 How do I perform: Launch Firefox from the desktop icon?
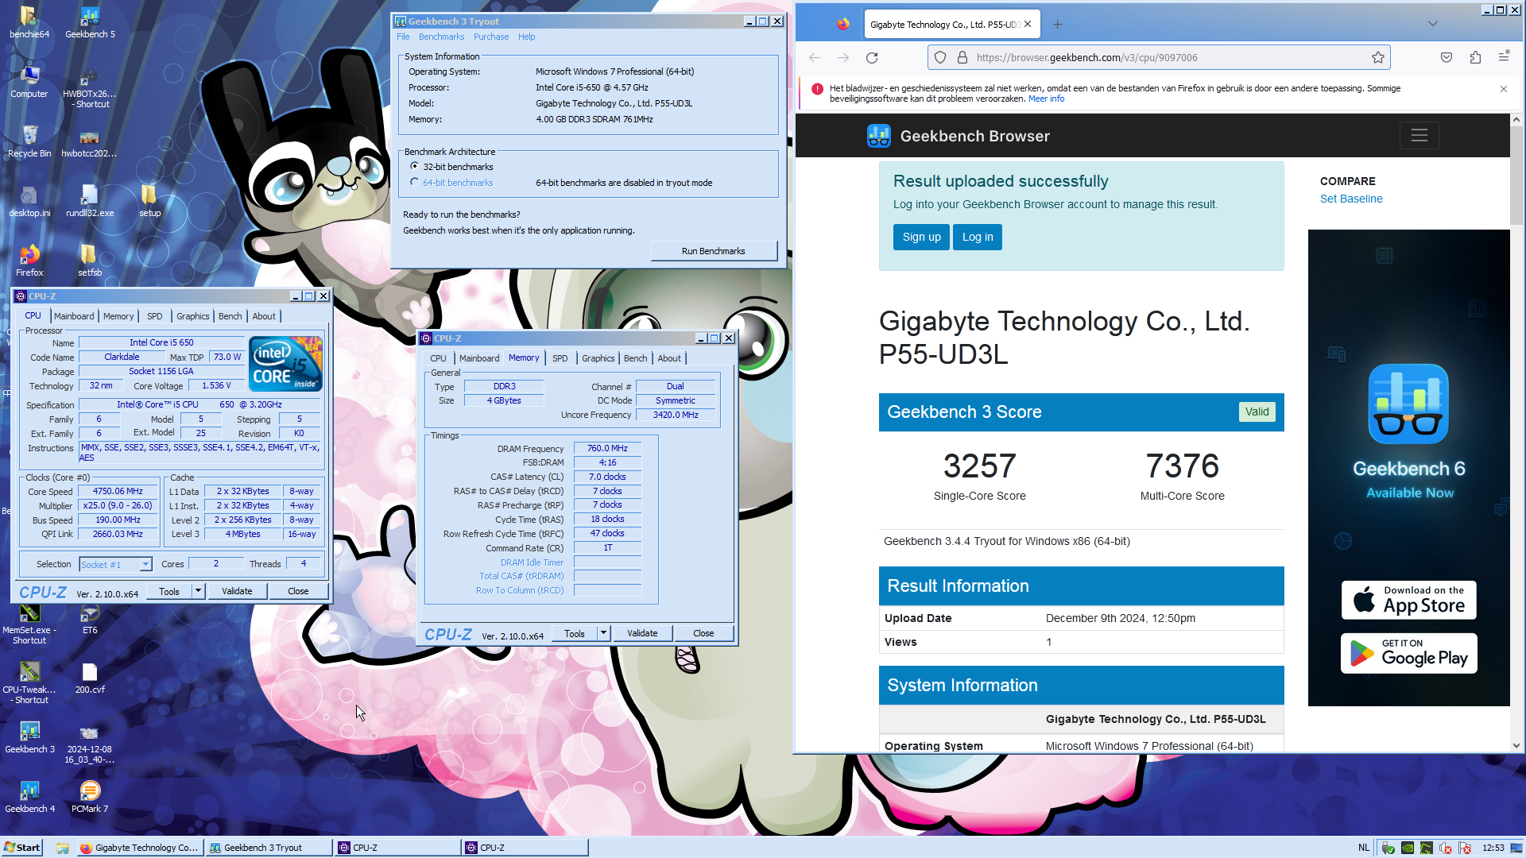coord(29,260)
